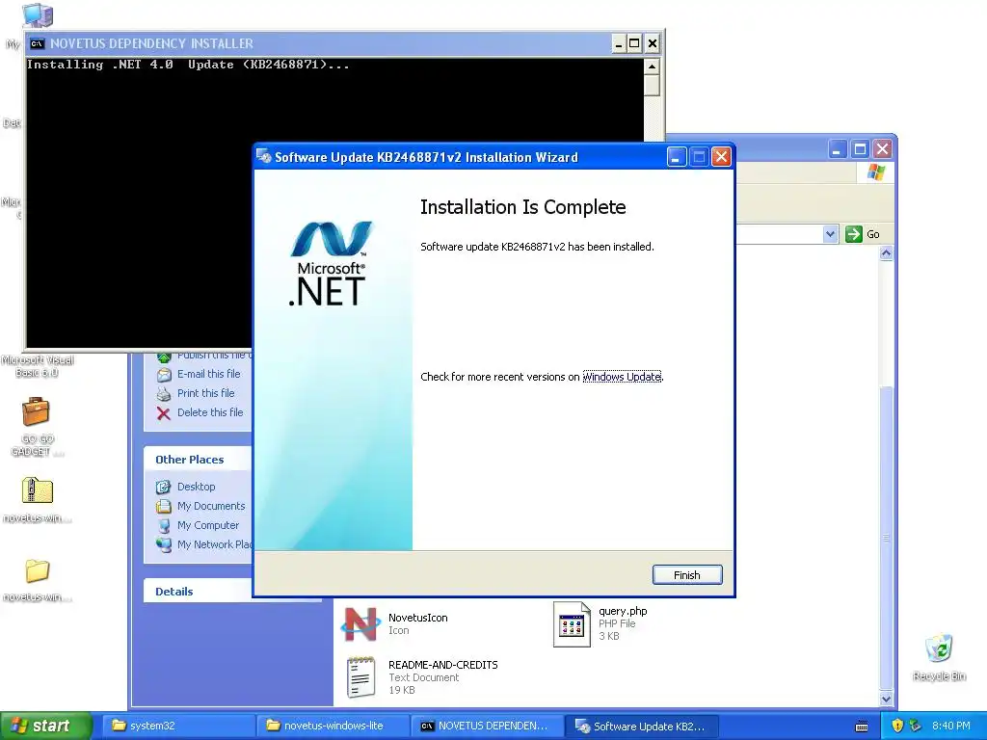
Task: Switch to system32 taskbar button
Action: pos(178,726)
